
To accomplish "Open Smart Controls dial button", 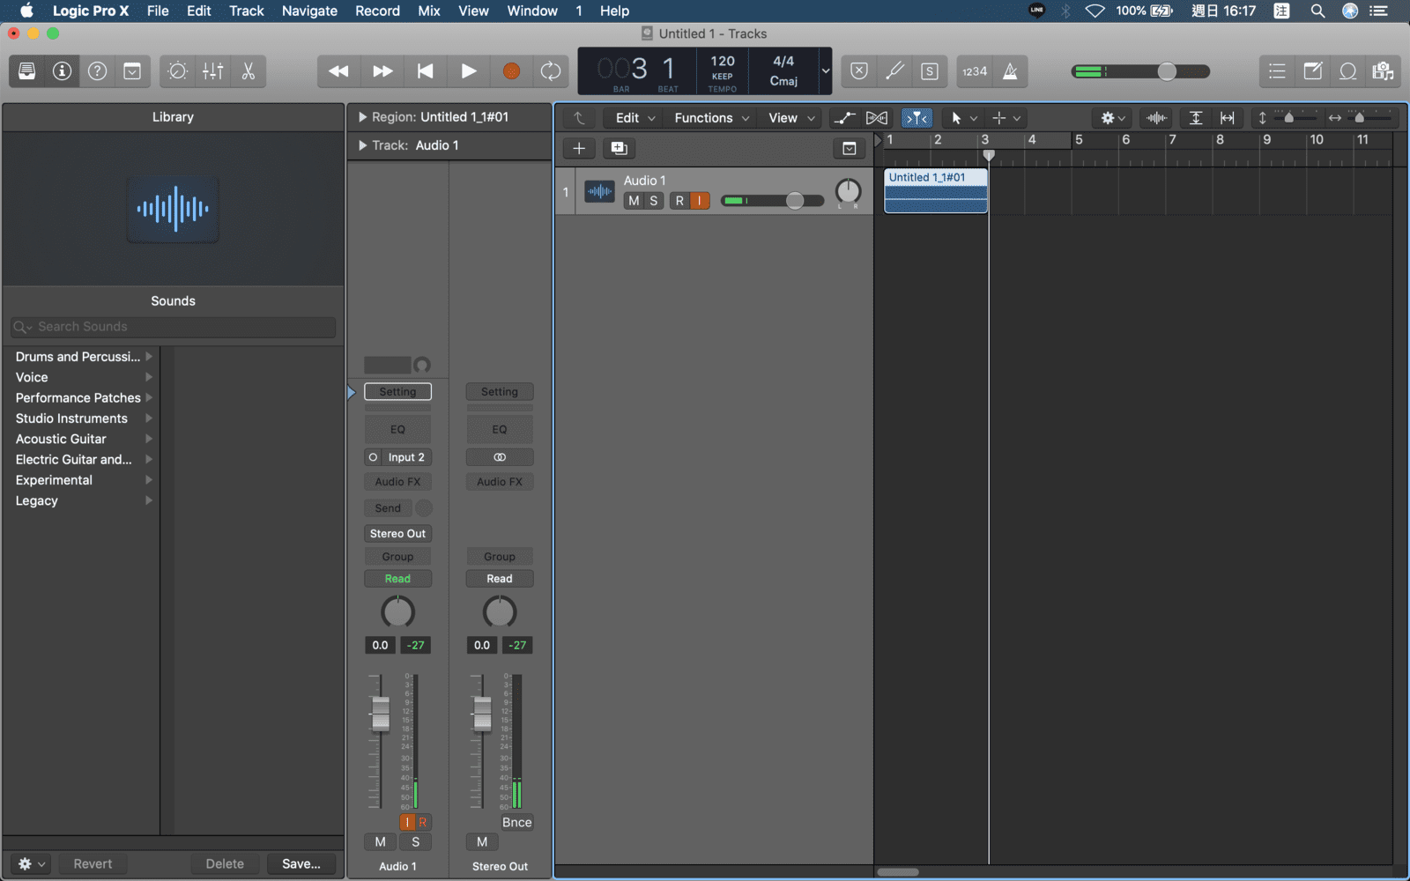I will [177, 71].
